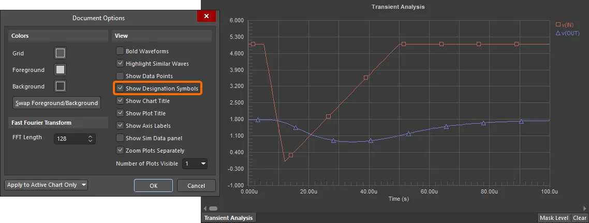
Task: Toggle Zoom Plots Separately checkbox
Action: 120,150
